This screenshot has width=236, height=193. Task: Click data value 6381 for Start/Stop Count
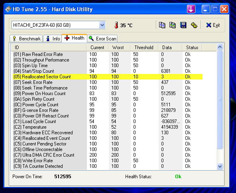pos(166,71)
